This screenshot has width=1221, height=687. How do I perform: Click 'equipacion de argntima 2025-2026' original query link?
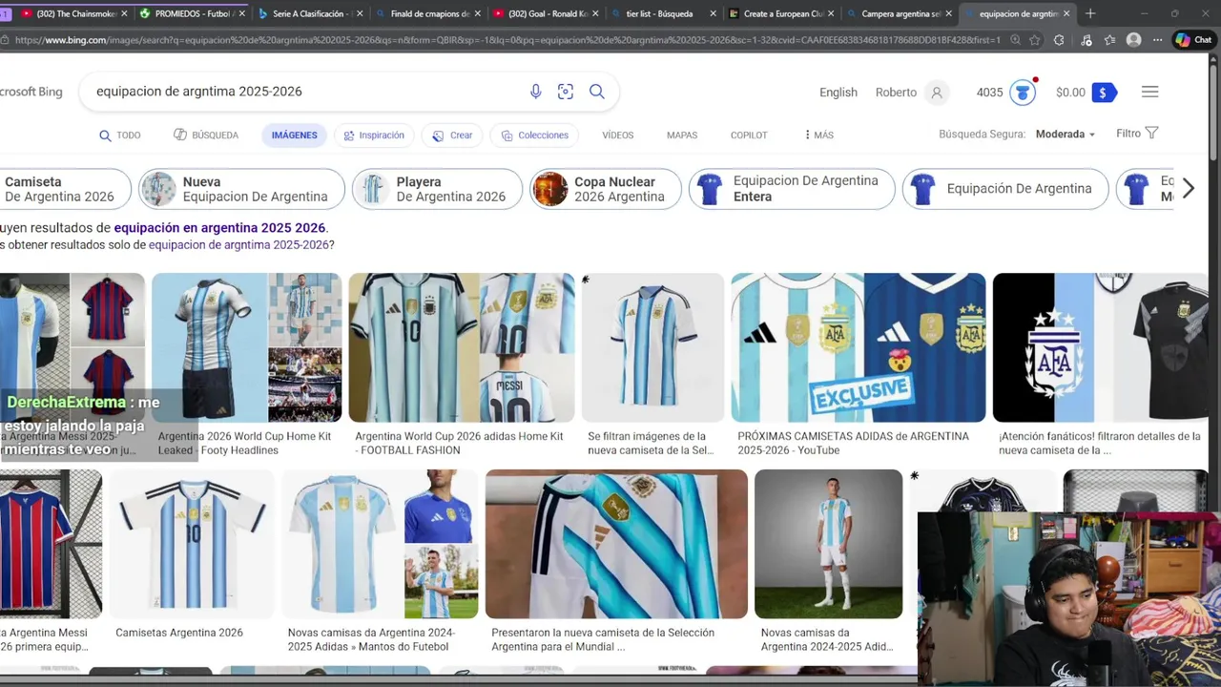point(238,245)
